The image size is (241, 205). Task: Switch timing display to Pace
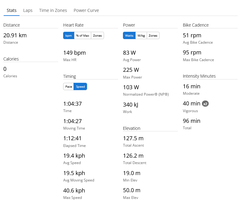(x=69, y=87)
